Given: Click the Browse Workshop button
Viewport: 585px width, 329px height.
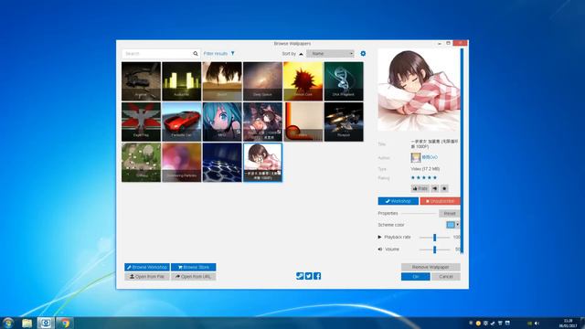Looking at the screenshot, I should 147,267.
